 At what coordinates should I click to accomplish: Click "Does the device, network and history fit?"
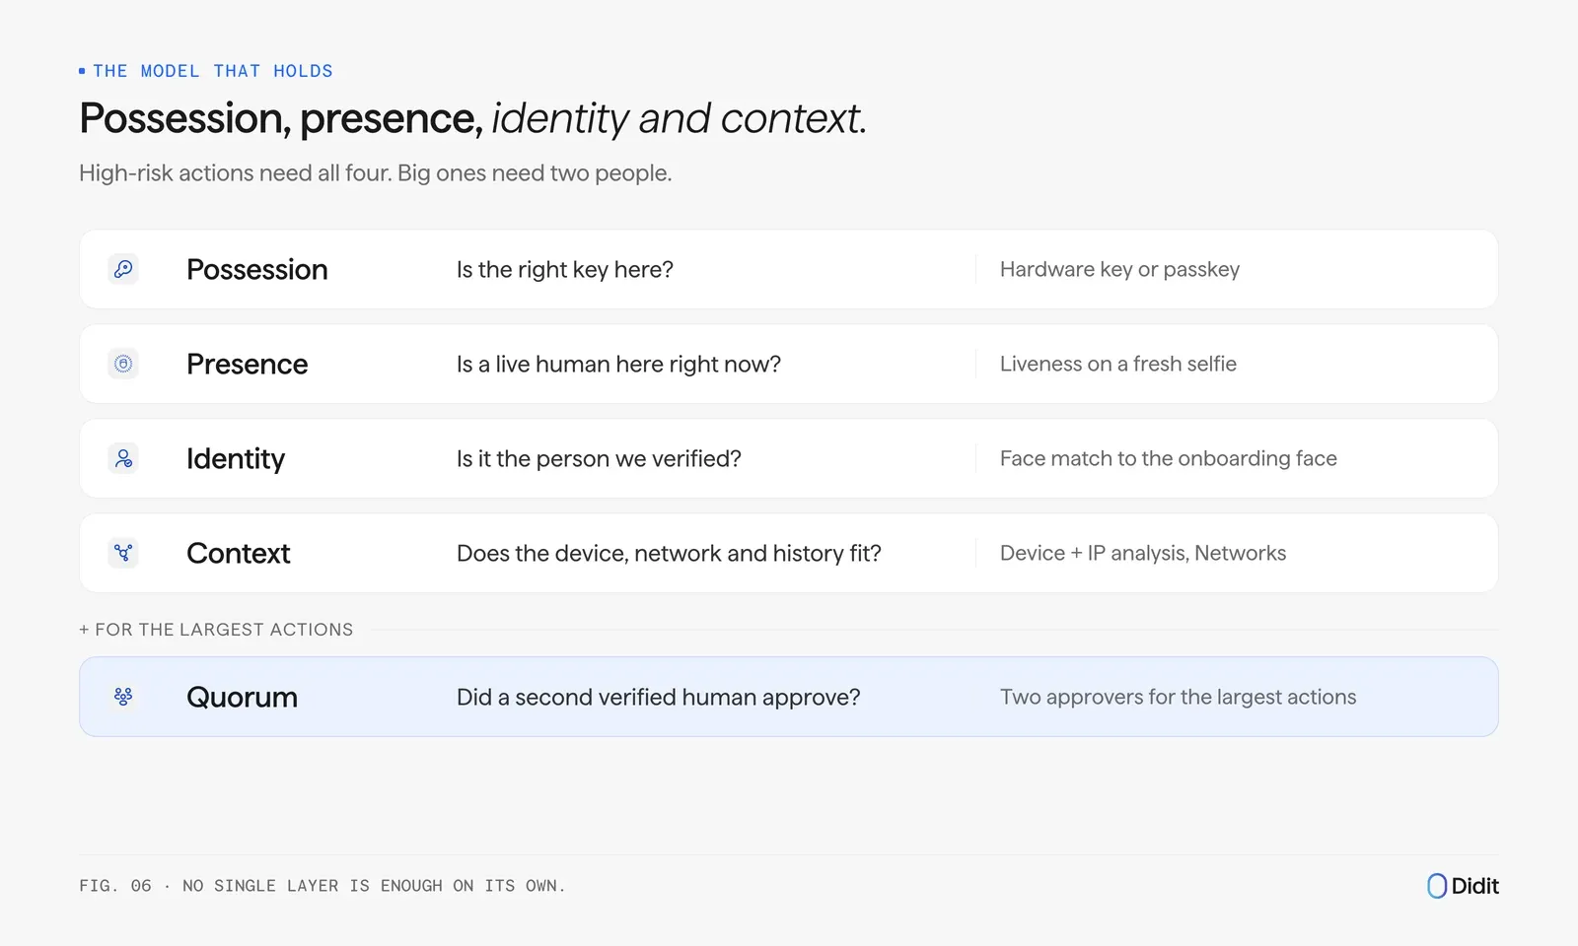coord(669,554)
